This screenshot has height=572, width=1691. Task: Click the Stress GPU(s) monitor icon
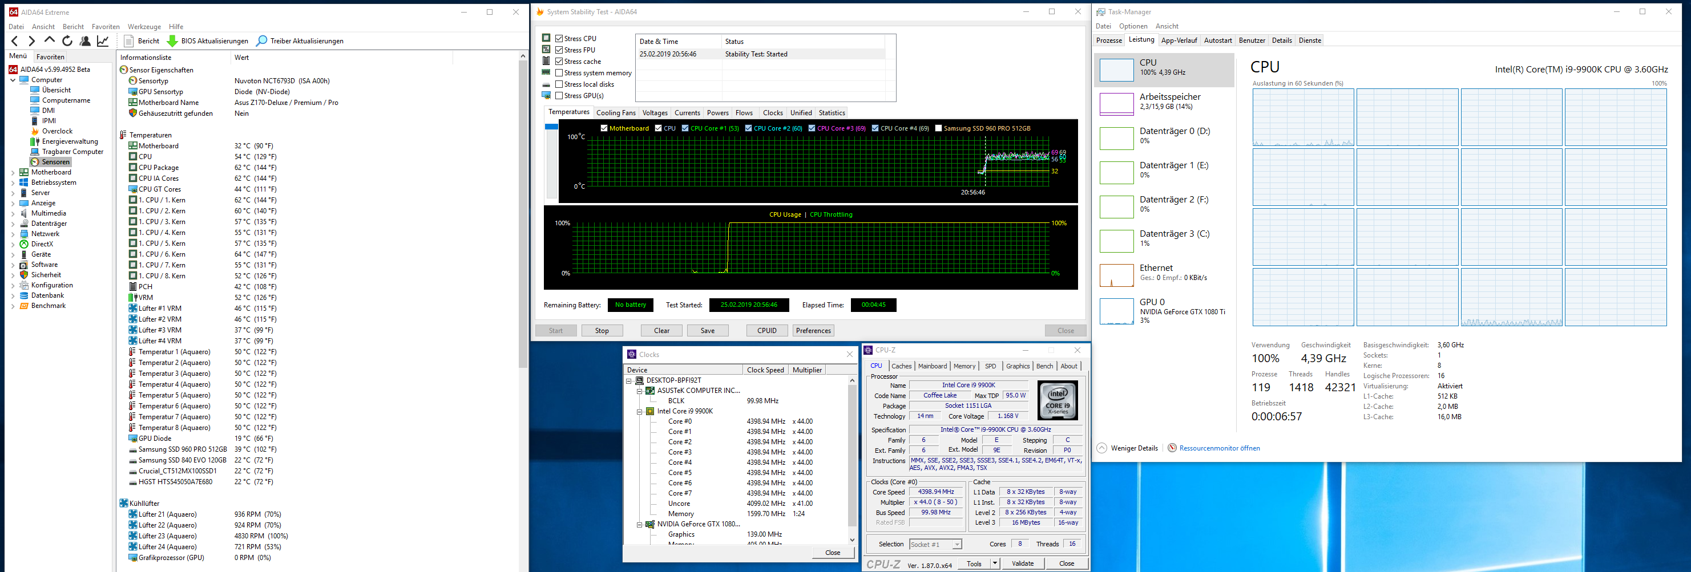pyautogui.click(x=546, y=95)
